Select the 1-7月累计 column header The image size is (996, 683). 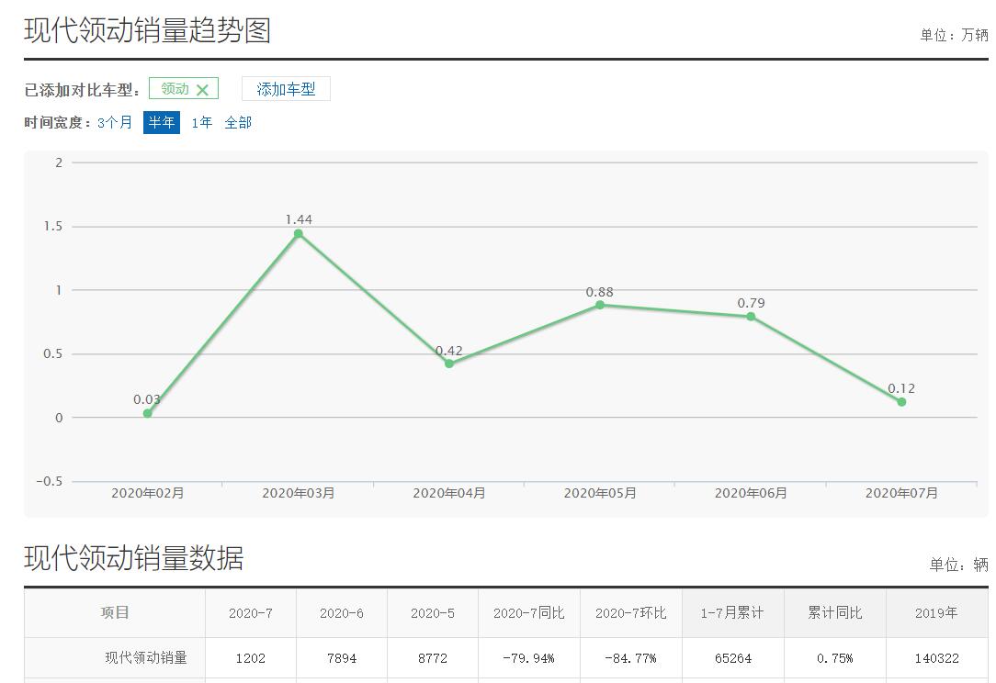coord(730,612)
